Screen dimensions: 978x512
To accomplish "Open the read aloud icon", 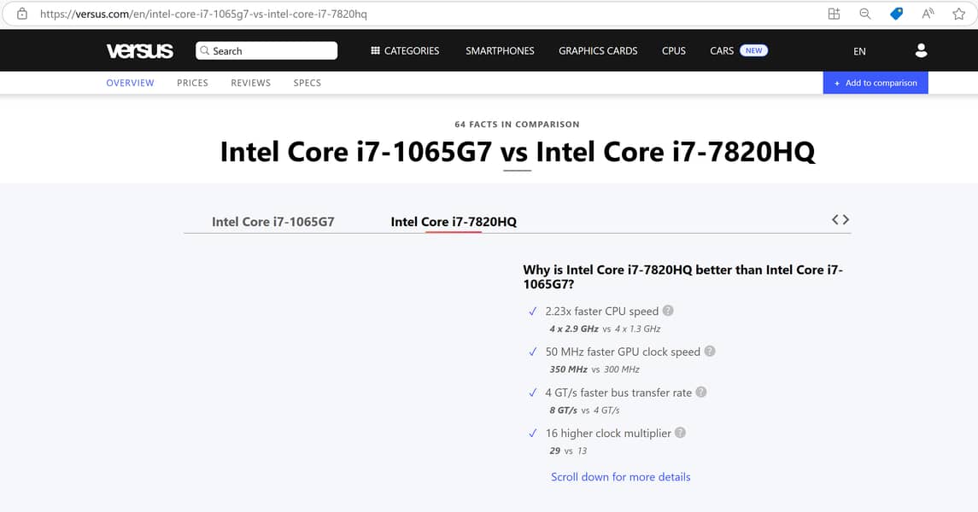I will 928,14.
